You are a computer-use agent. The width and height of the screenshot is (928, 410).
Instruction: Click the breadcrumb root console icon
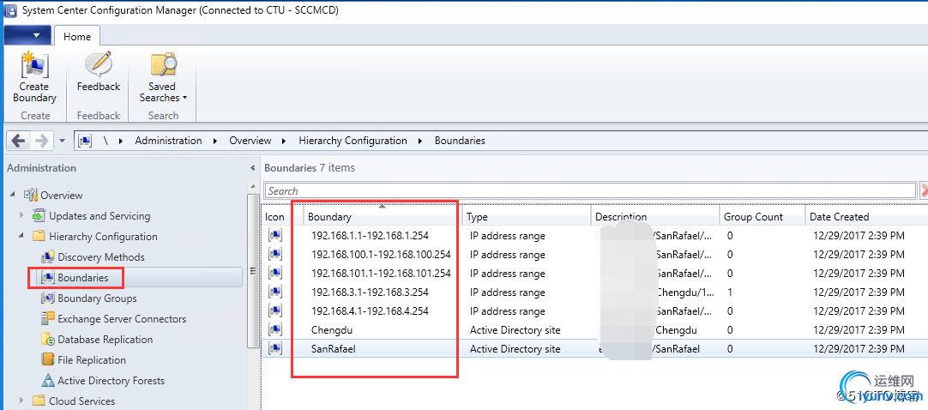(x=85, y=141)
